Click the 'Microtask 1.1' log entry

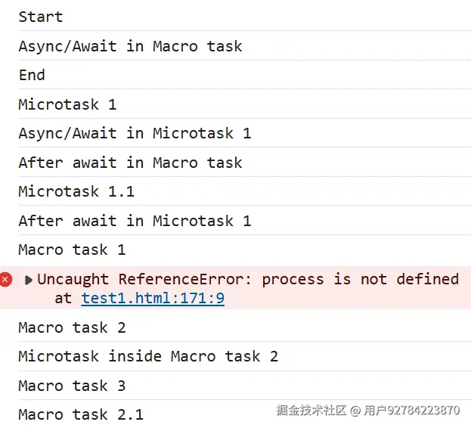(x=76, y=191)
